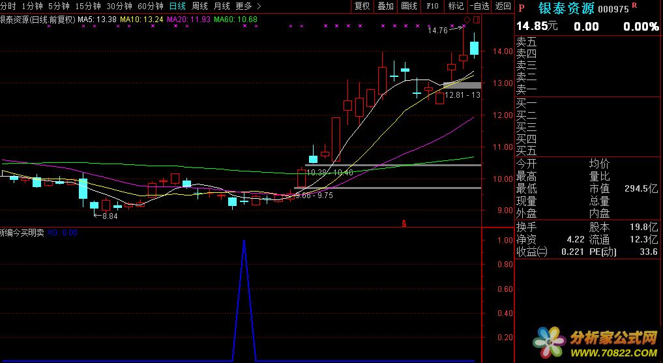Click the 复权 adjustment button
The width and height of the screenshot is (663, 363).
pyautogui.click(x=362, y=6)
